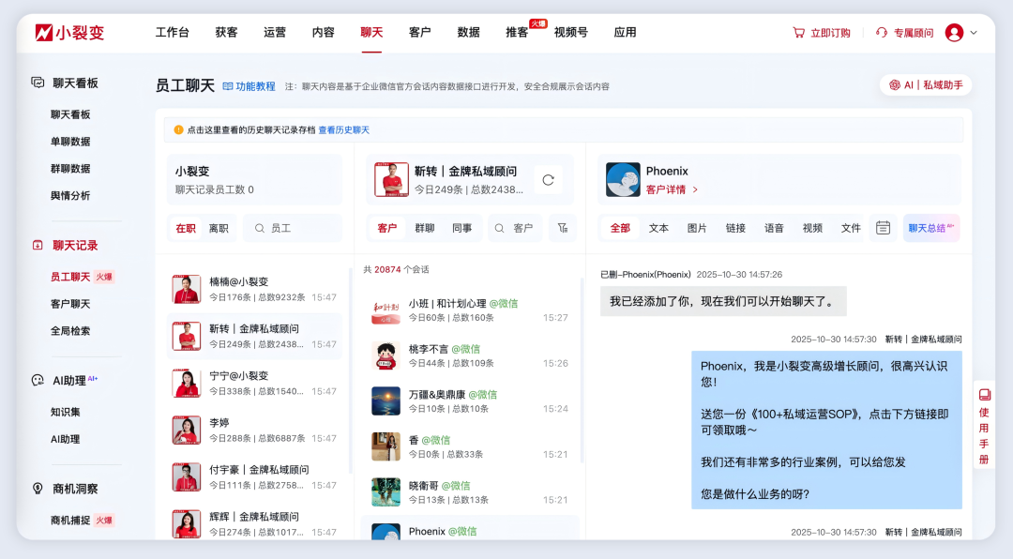Click the conversation list scrollbar
Viewport: 1013px width, 559px height.
click(x=579, y=319)
